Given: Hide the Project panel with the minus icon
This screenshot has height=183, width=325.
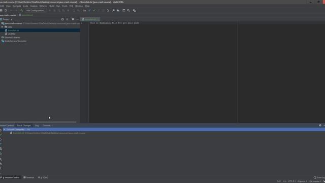Looking at the screenshot, I should point(77,19).
